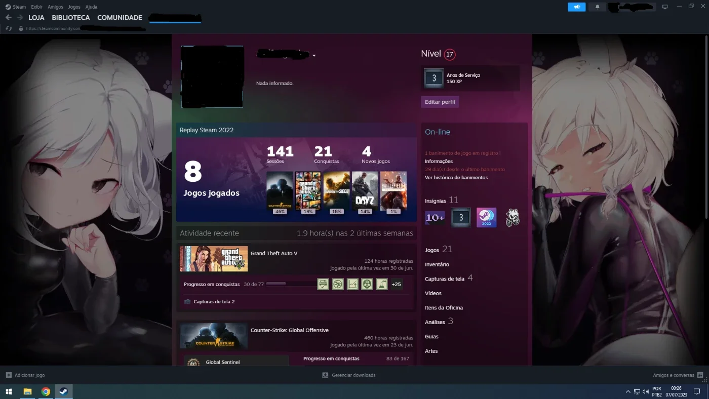Go back with the back arrow

click(x=8, y=18)
